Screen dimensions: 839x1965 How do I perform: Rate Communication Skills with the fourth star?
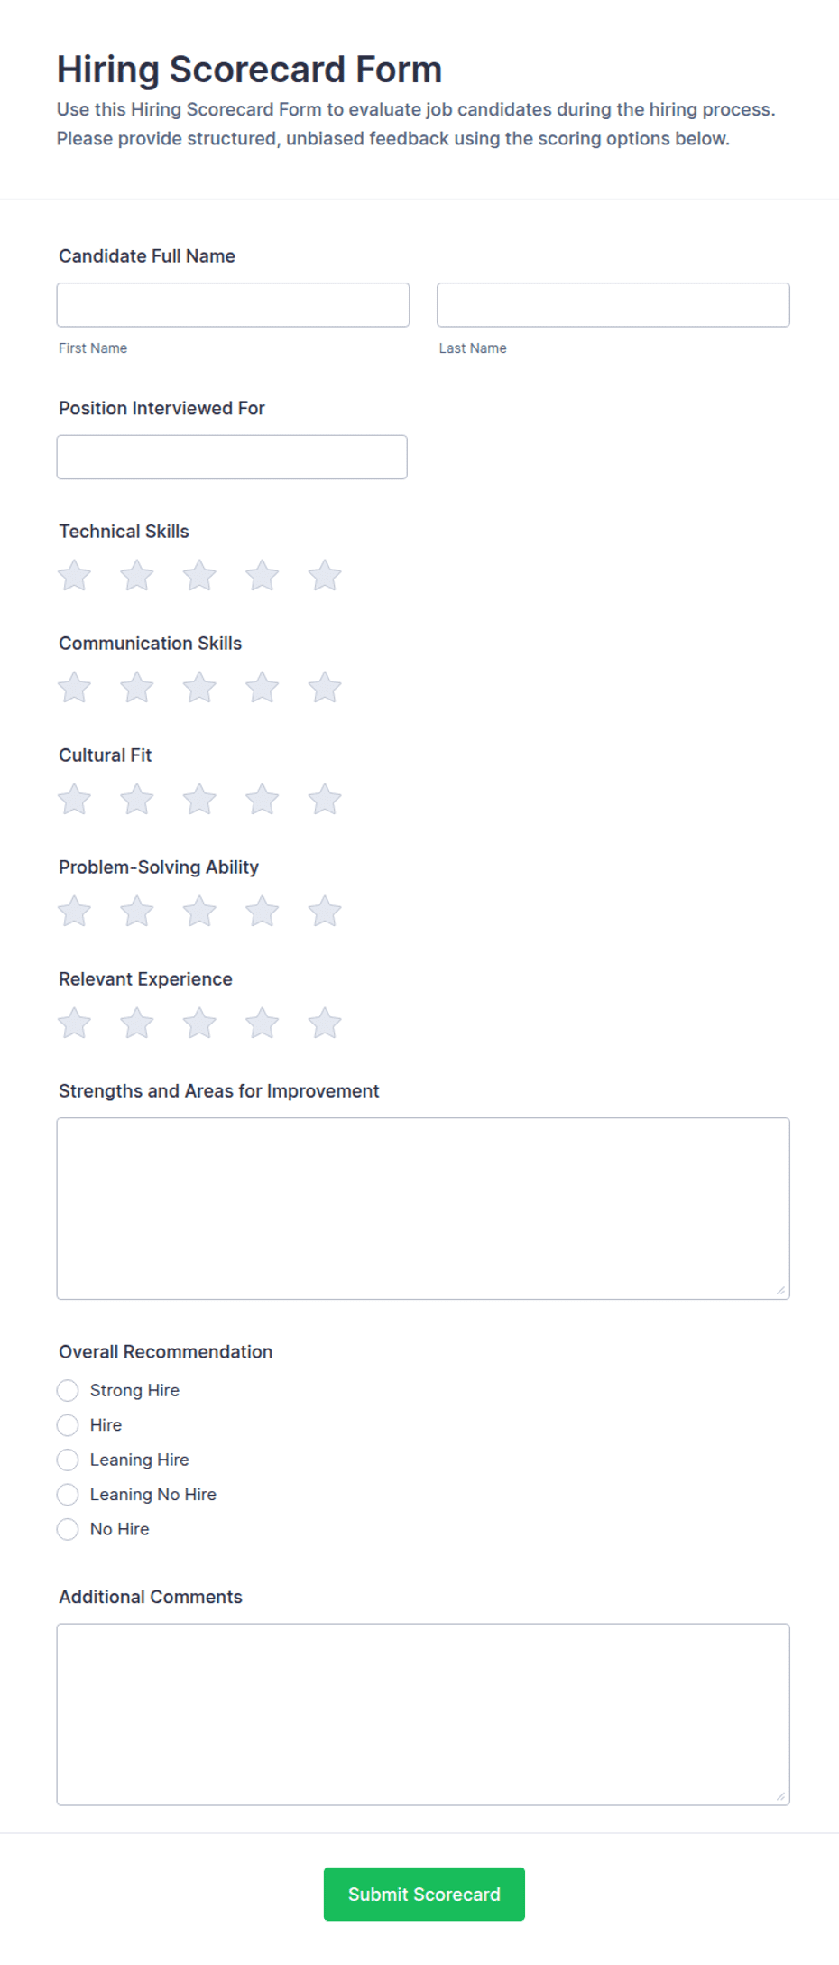pyautogui.click(x=263, y=687)
